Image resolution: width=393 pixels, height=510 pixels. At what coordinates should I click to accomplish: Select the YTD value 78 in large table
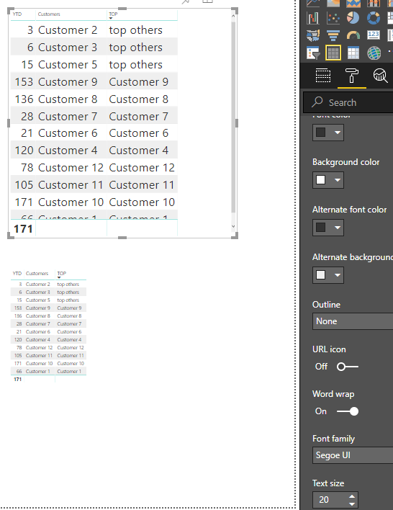27,168
